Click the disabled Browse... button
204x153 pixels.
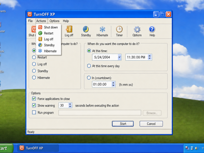pyautogui.click(x=152, y=113)
